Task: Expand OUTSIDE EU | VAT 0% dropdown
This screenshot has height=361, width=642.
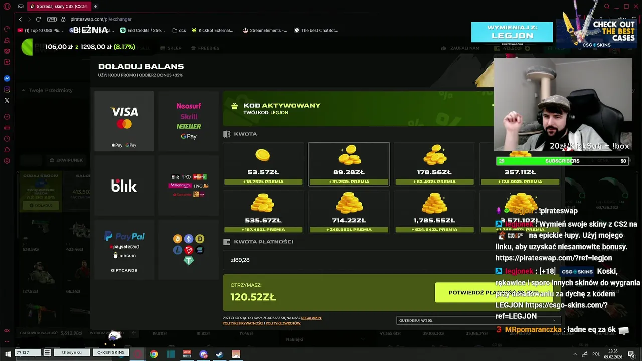Action: [478, 320]
